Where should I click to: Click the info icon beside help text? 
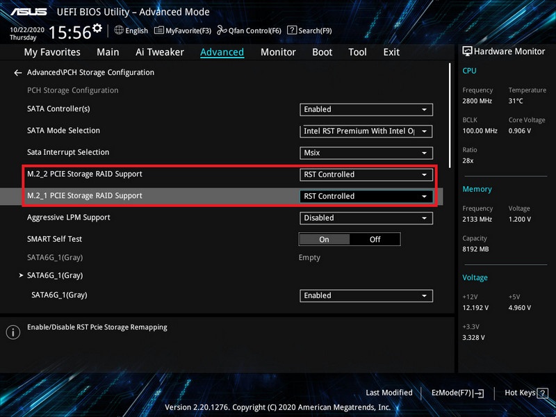(13, 332)
